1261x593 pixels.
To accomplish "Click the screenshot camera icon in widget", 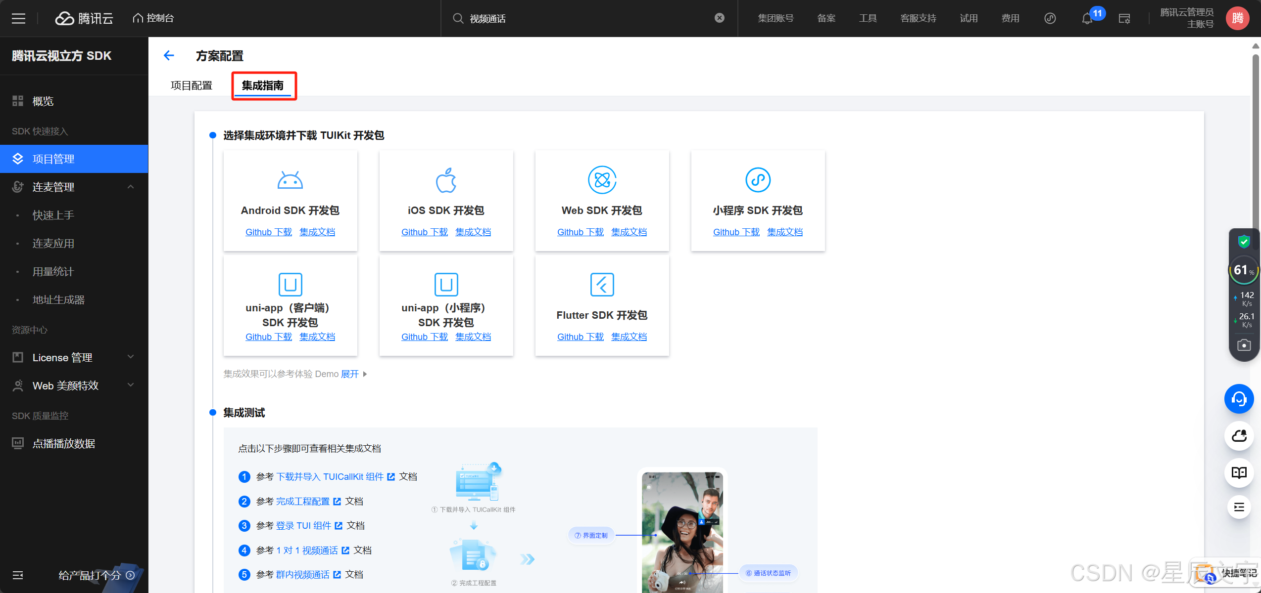I will 1244,345.
